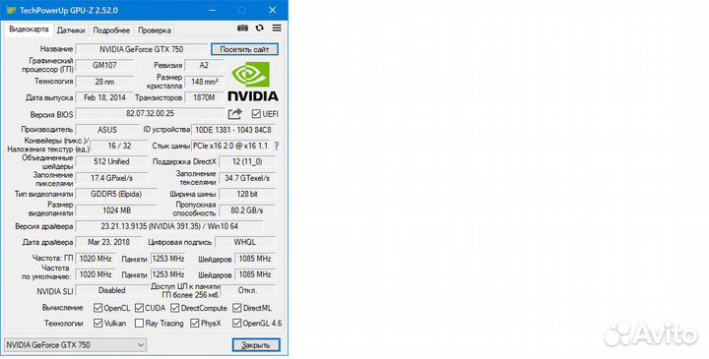Switch to the Датчики tab
Image resolution: width=709 pixels, height=359 pixels.
(71, 30)
